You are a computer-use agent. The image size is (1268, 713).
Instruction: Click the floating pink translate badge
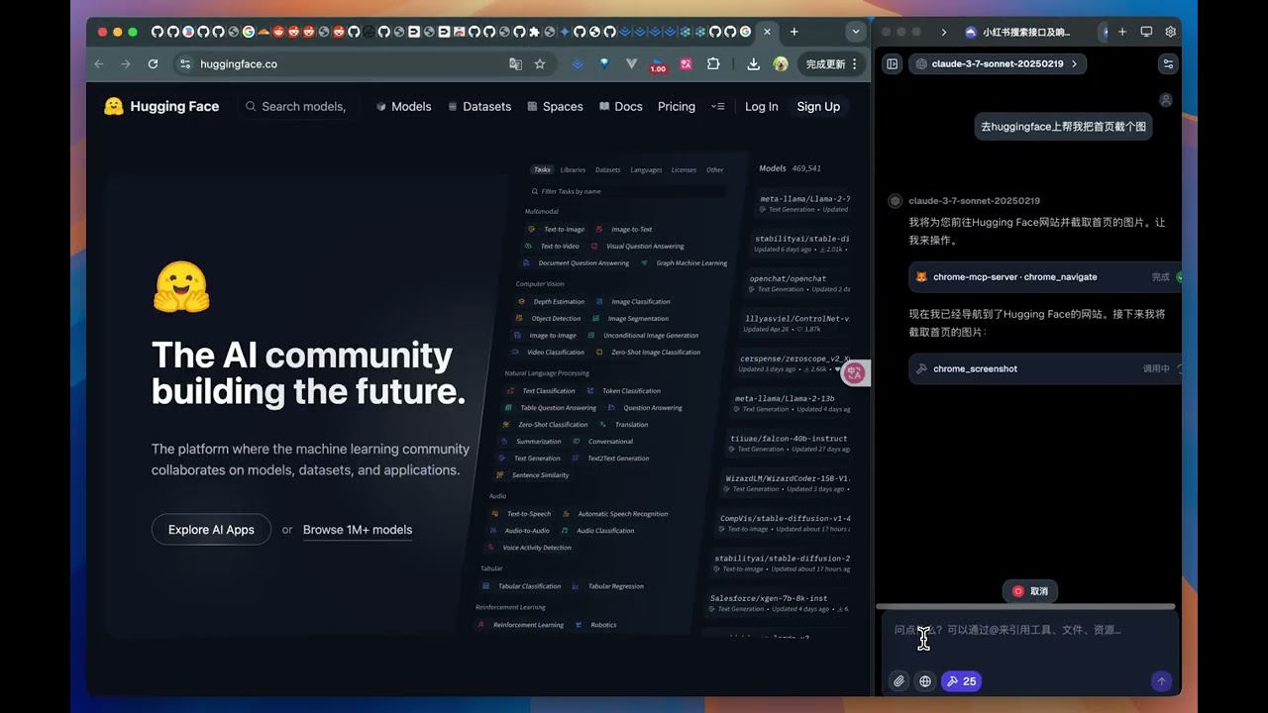[x=854, y=372]
